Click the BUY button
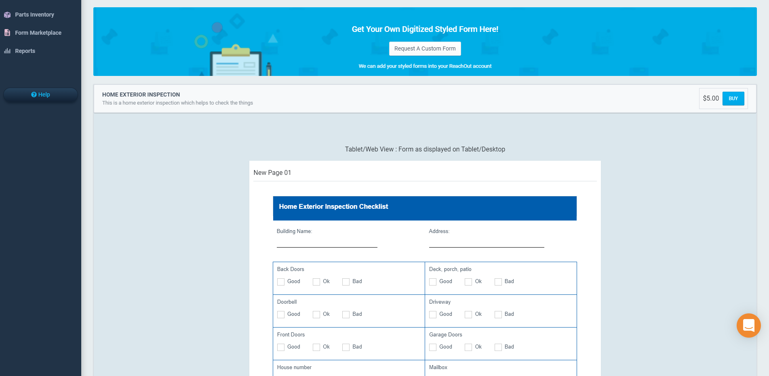The image size is (769, 376). point(733,98)
